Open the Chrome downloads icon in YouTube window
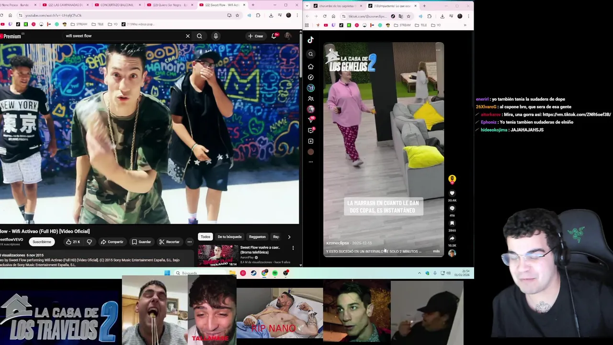 click(271, 15)
